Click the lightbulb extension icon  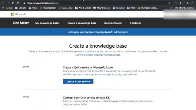pos(180,3)
